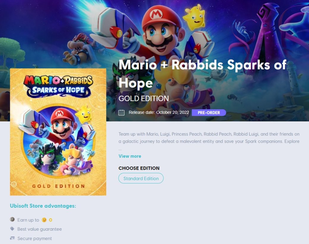Click the Best value guarantee text
Viewport: 309px width, 244px height.
click(x=40, y=229)
